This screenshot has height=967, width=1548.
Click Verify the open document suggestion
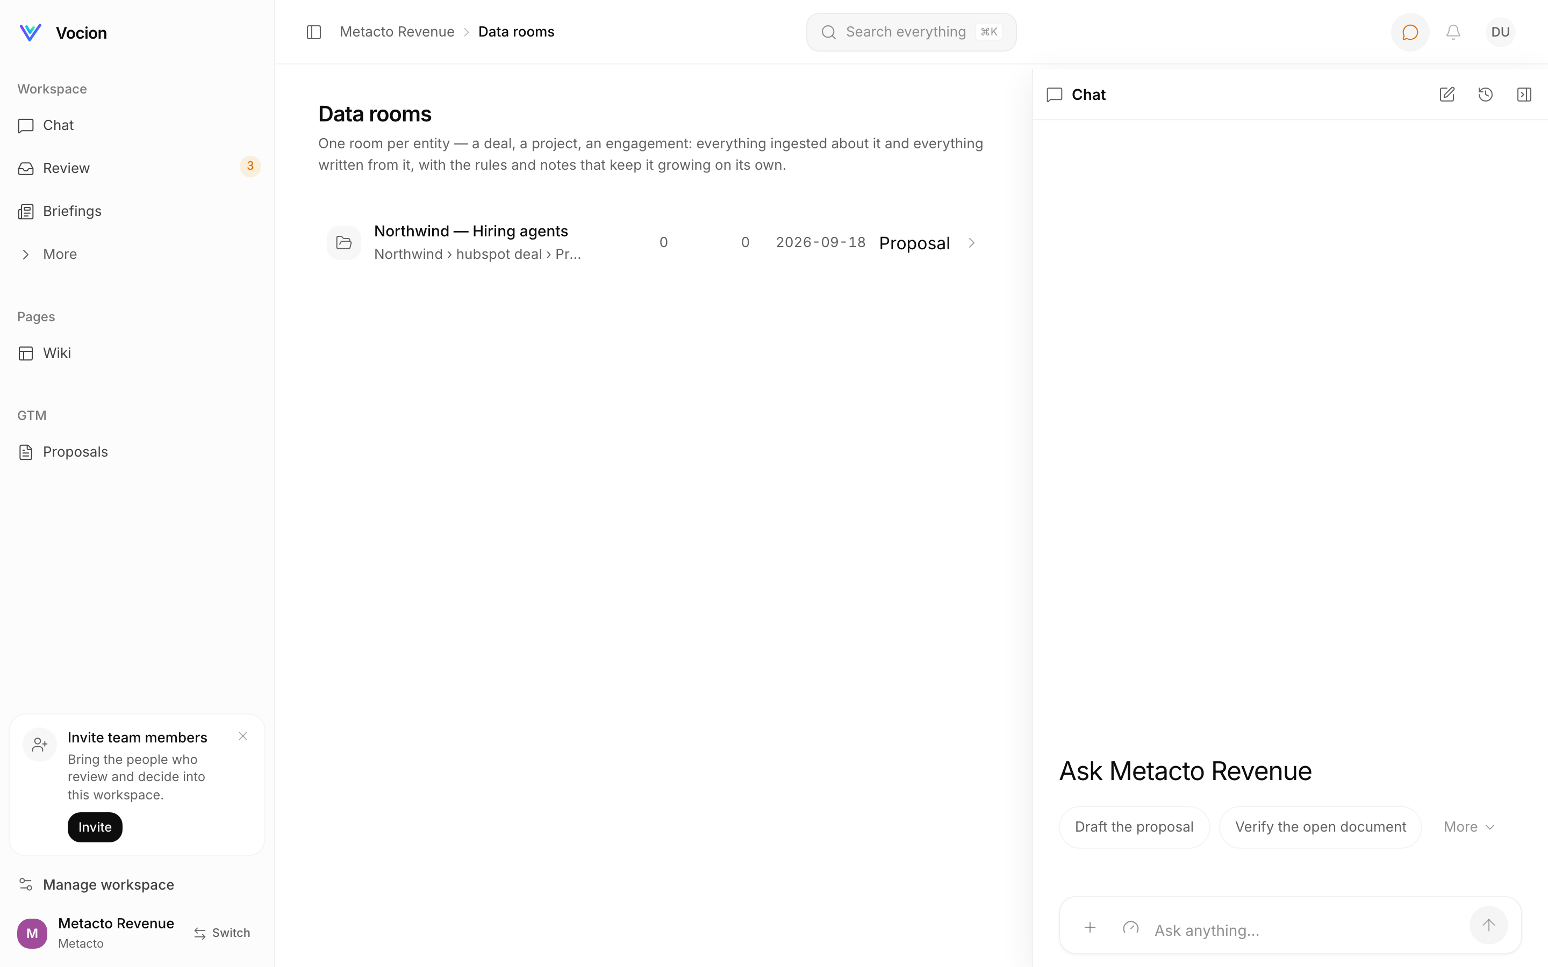point(1320,827)
